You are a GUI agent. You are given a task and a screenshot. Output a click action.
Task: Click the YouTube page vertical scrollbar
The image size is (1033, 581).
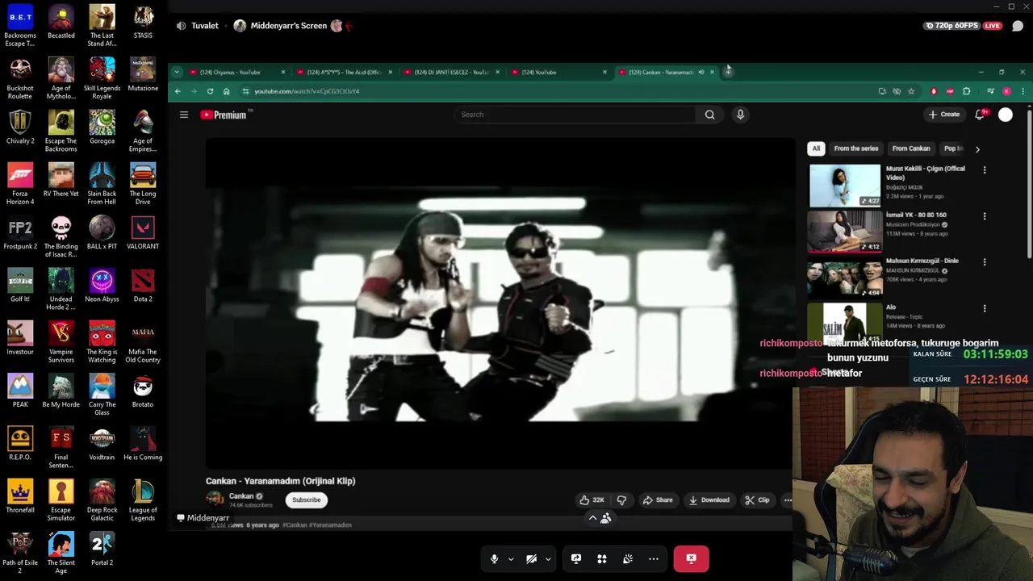coord(1029,184)
